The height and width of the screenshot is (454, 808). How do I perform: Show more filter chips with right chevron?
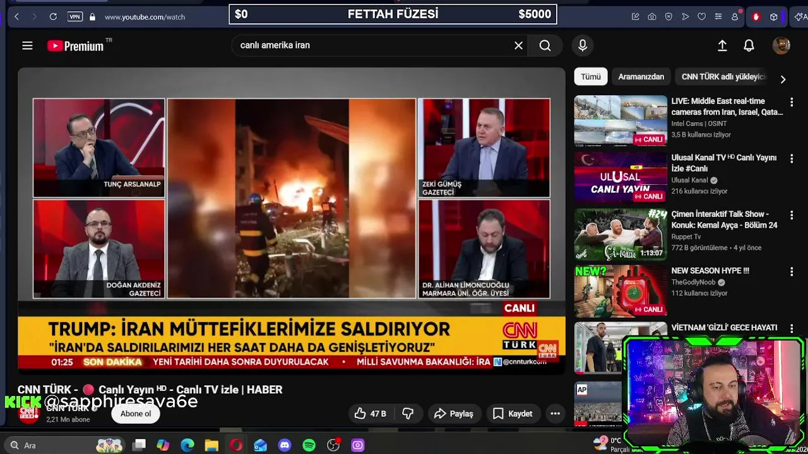coord(783,79)
